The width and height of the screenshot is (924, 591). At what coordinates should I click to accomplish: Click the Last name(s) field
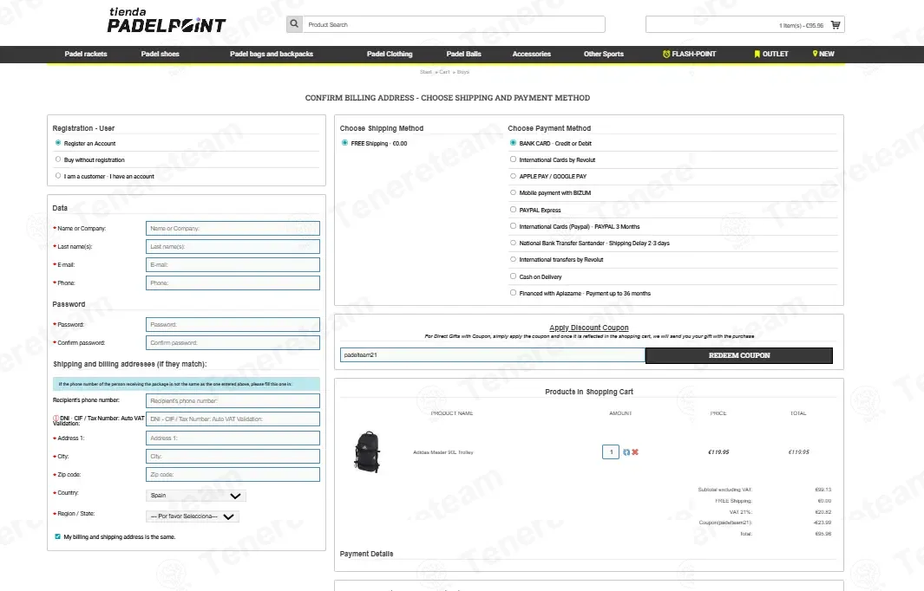click(x=233, y=247)
